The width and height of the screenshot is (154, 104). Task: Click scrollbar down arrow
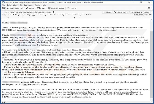(x=152, y=100)
